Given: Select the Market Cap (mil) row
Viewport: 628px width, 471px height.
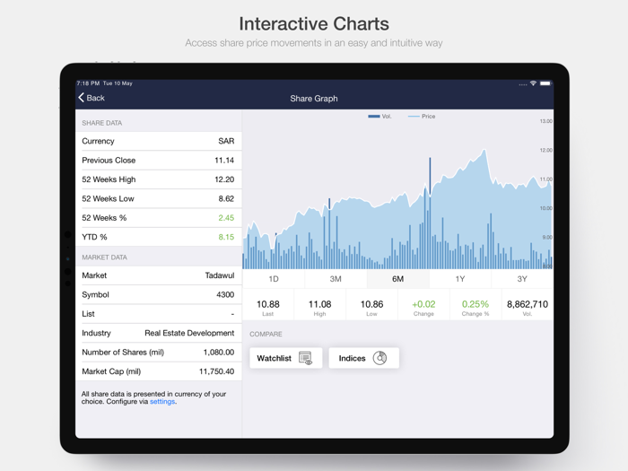Looking at the screenshot, I should pos(158,371).
